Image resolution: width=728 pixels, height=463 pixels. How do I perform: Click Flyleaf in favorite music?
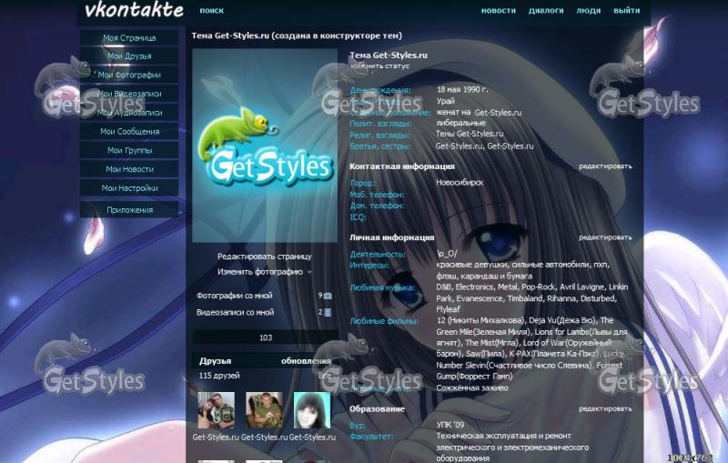tap(448, 309)
